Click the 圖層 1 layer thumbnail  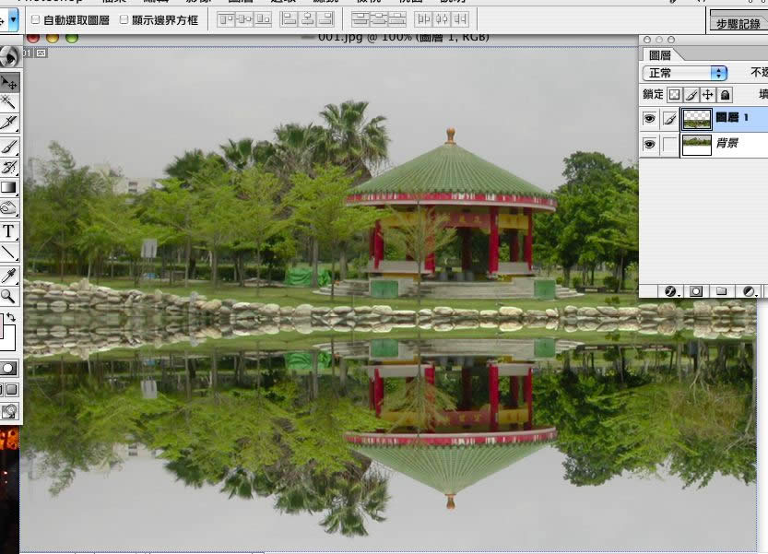[x=696, y=119]
